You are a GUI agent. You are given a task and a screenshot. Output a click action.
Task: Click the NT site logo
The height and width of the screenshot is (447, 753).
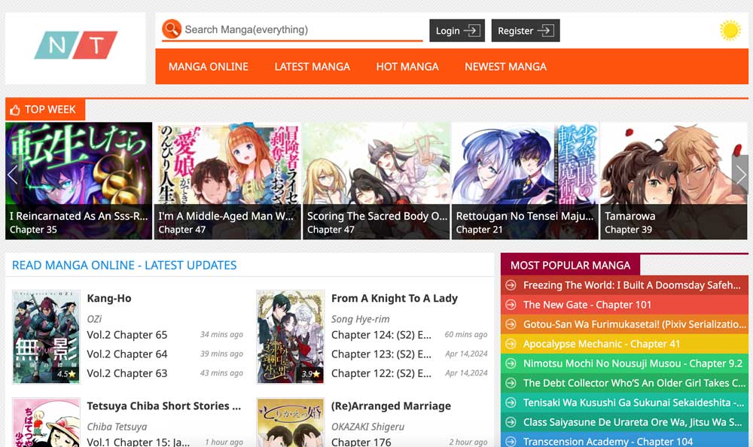coord(75,46)
